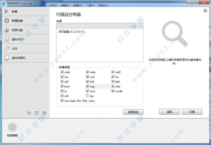
Task: Open the 新建映像 section
Action: (x=26, y=21)
